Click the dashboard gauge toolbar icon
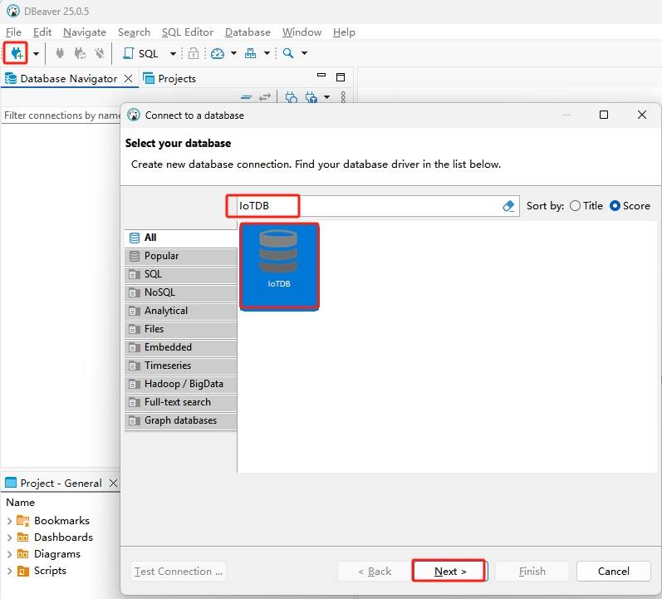 click(218, 53)
